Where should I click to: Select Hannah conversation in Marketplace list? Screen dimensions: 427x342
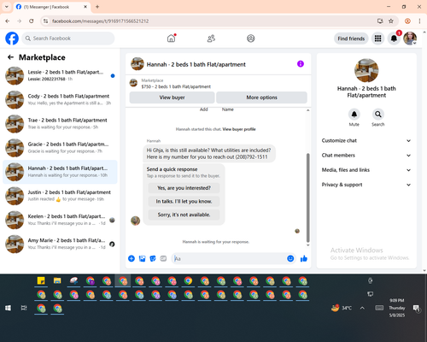(x=60, y=172)
